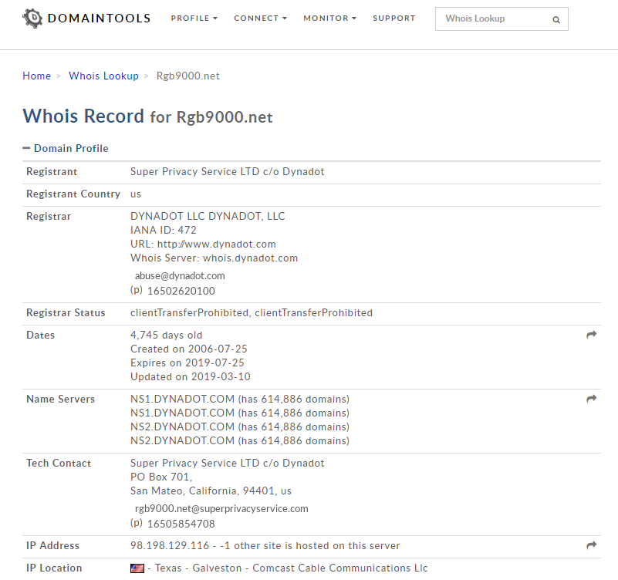Click the 'IP Location' row label
Image resolution: width=618 pixels, height=580 pixels.
pos(54,568)
